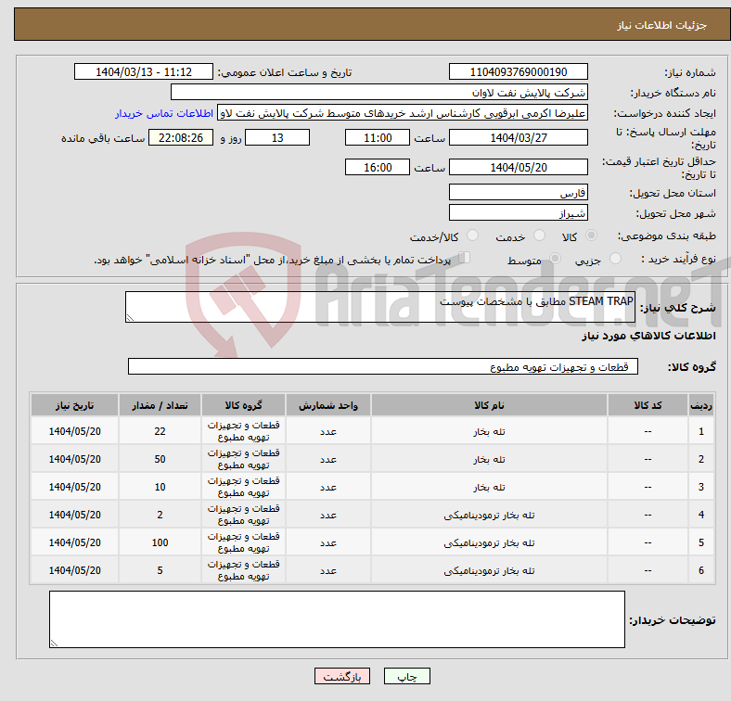
Task: Click تله بخار ترمودینامیکی in row 5
Action: [x=489, y=543]
